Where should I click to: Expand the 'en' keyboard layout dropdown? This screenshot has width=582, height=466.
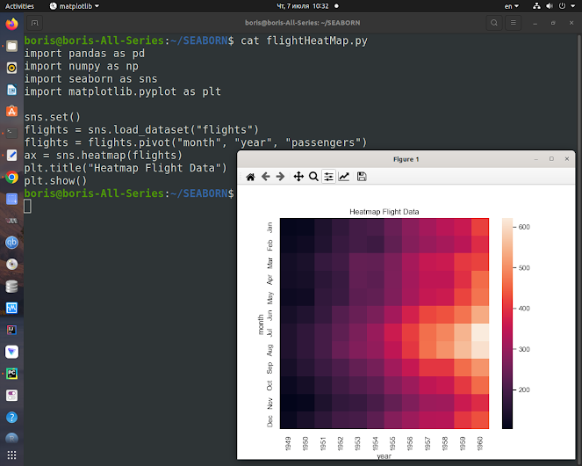pos(512,6)
